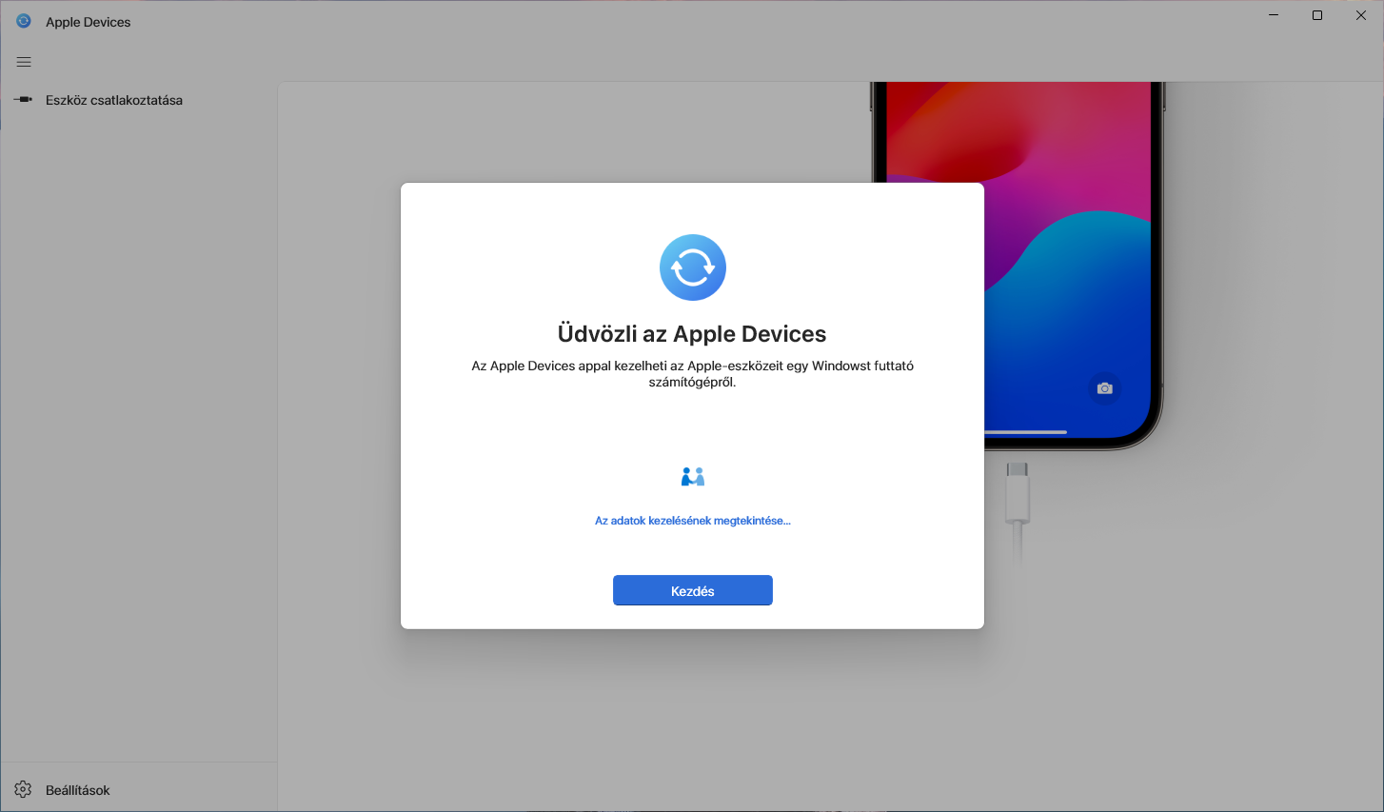The image size is (1384, 812).
Task: Click the Apple Devices app icon in title bar
Action: pyautogui.click(x=24, y=21)
